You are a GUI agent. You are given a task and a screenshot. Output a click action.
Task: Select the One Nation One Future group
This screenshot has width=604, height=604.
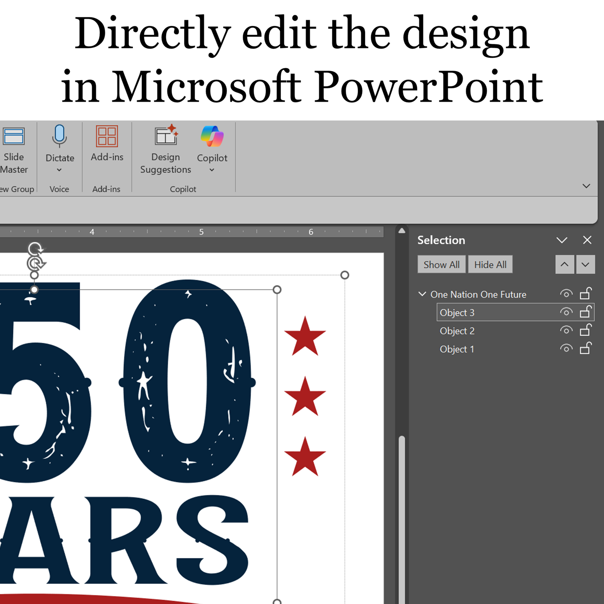[478, 294]
